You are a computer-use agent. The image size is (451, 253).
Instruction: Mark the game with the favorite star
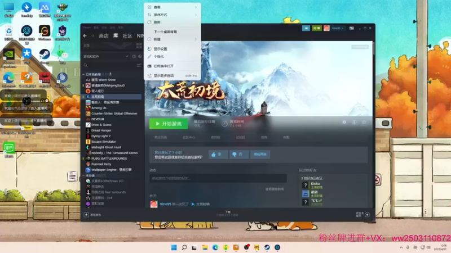click(364, 122)
